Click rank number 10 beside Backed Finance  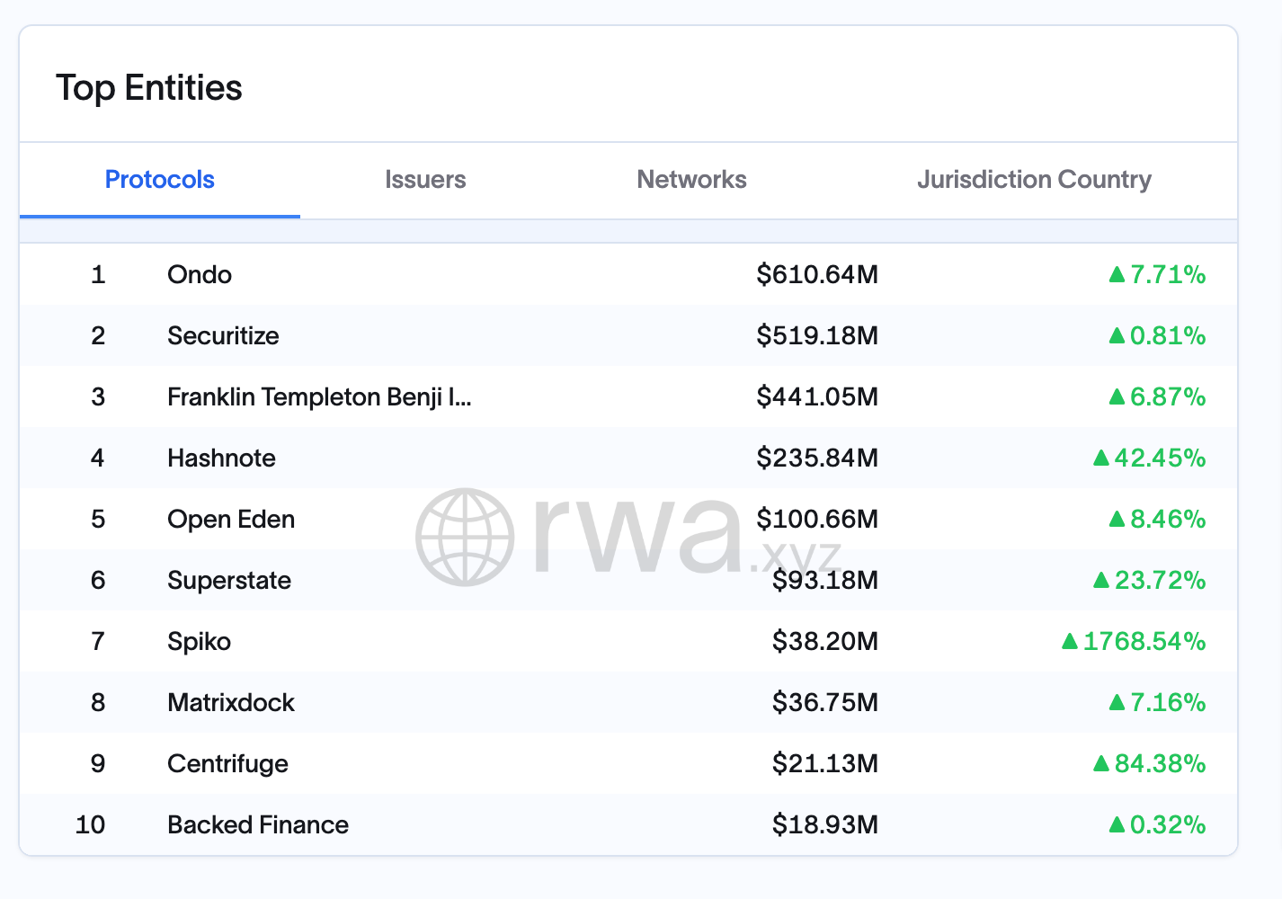tap(91, 825)
